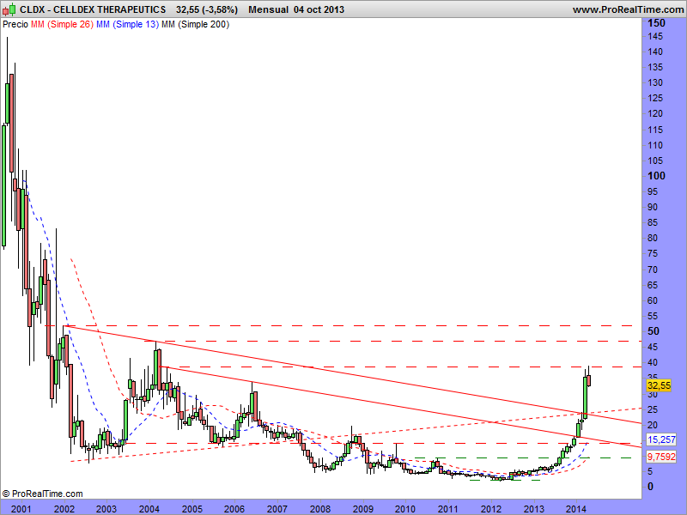
Task: Click the 25 level on price axis
Action: 653,409
